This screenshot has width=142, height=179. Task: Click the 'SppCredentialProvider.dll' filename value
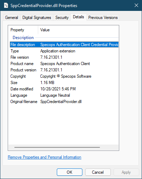pyautogui.click(x=61, y=102)
